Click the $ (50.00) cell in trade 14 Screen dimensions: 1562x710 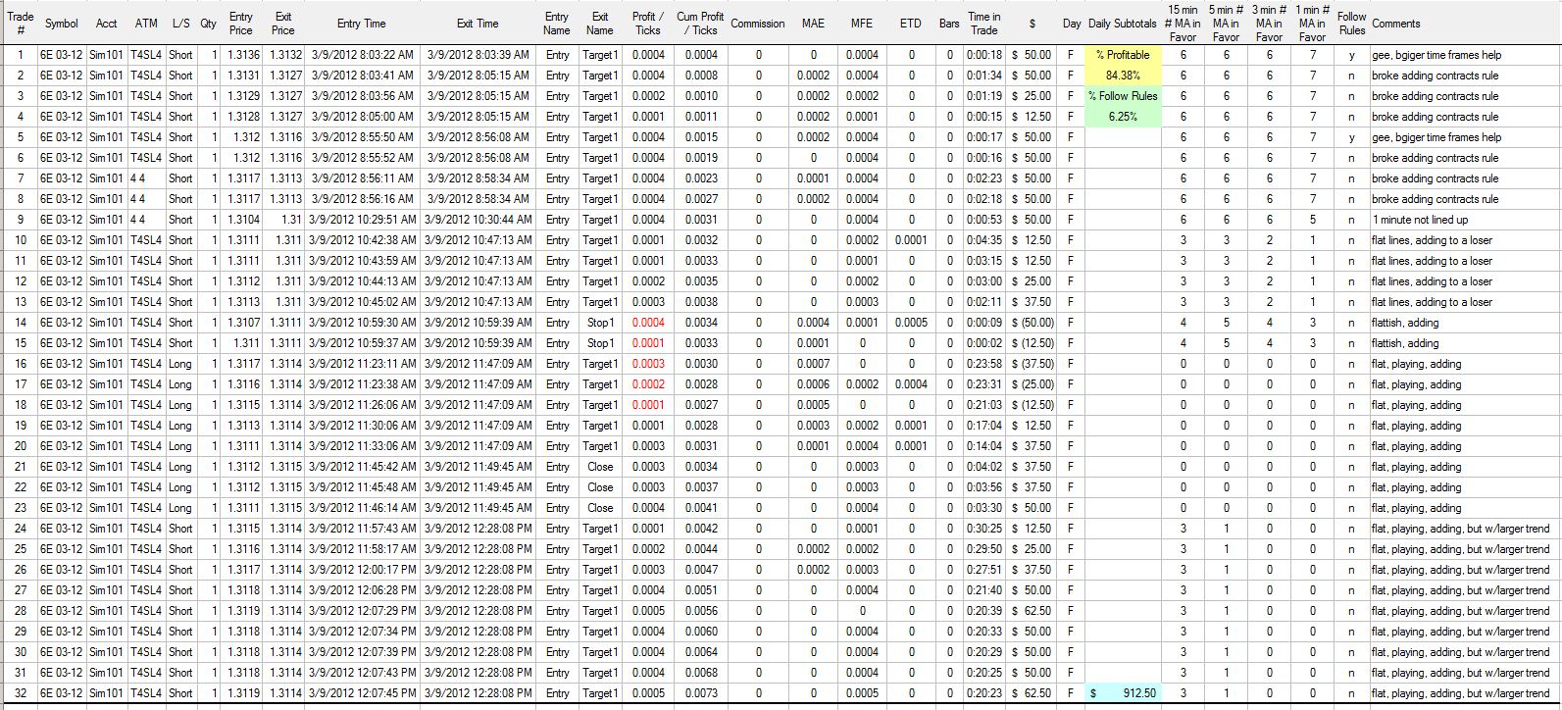point(1033,323)
